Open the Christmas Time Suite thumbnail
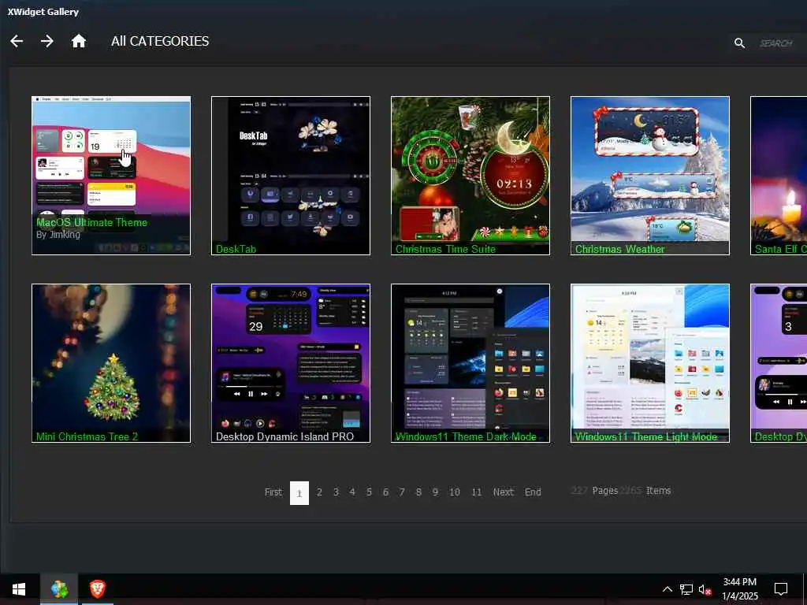The width and height of the screenshot is (807, 605). coord(470,176)
